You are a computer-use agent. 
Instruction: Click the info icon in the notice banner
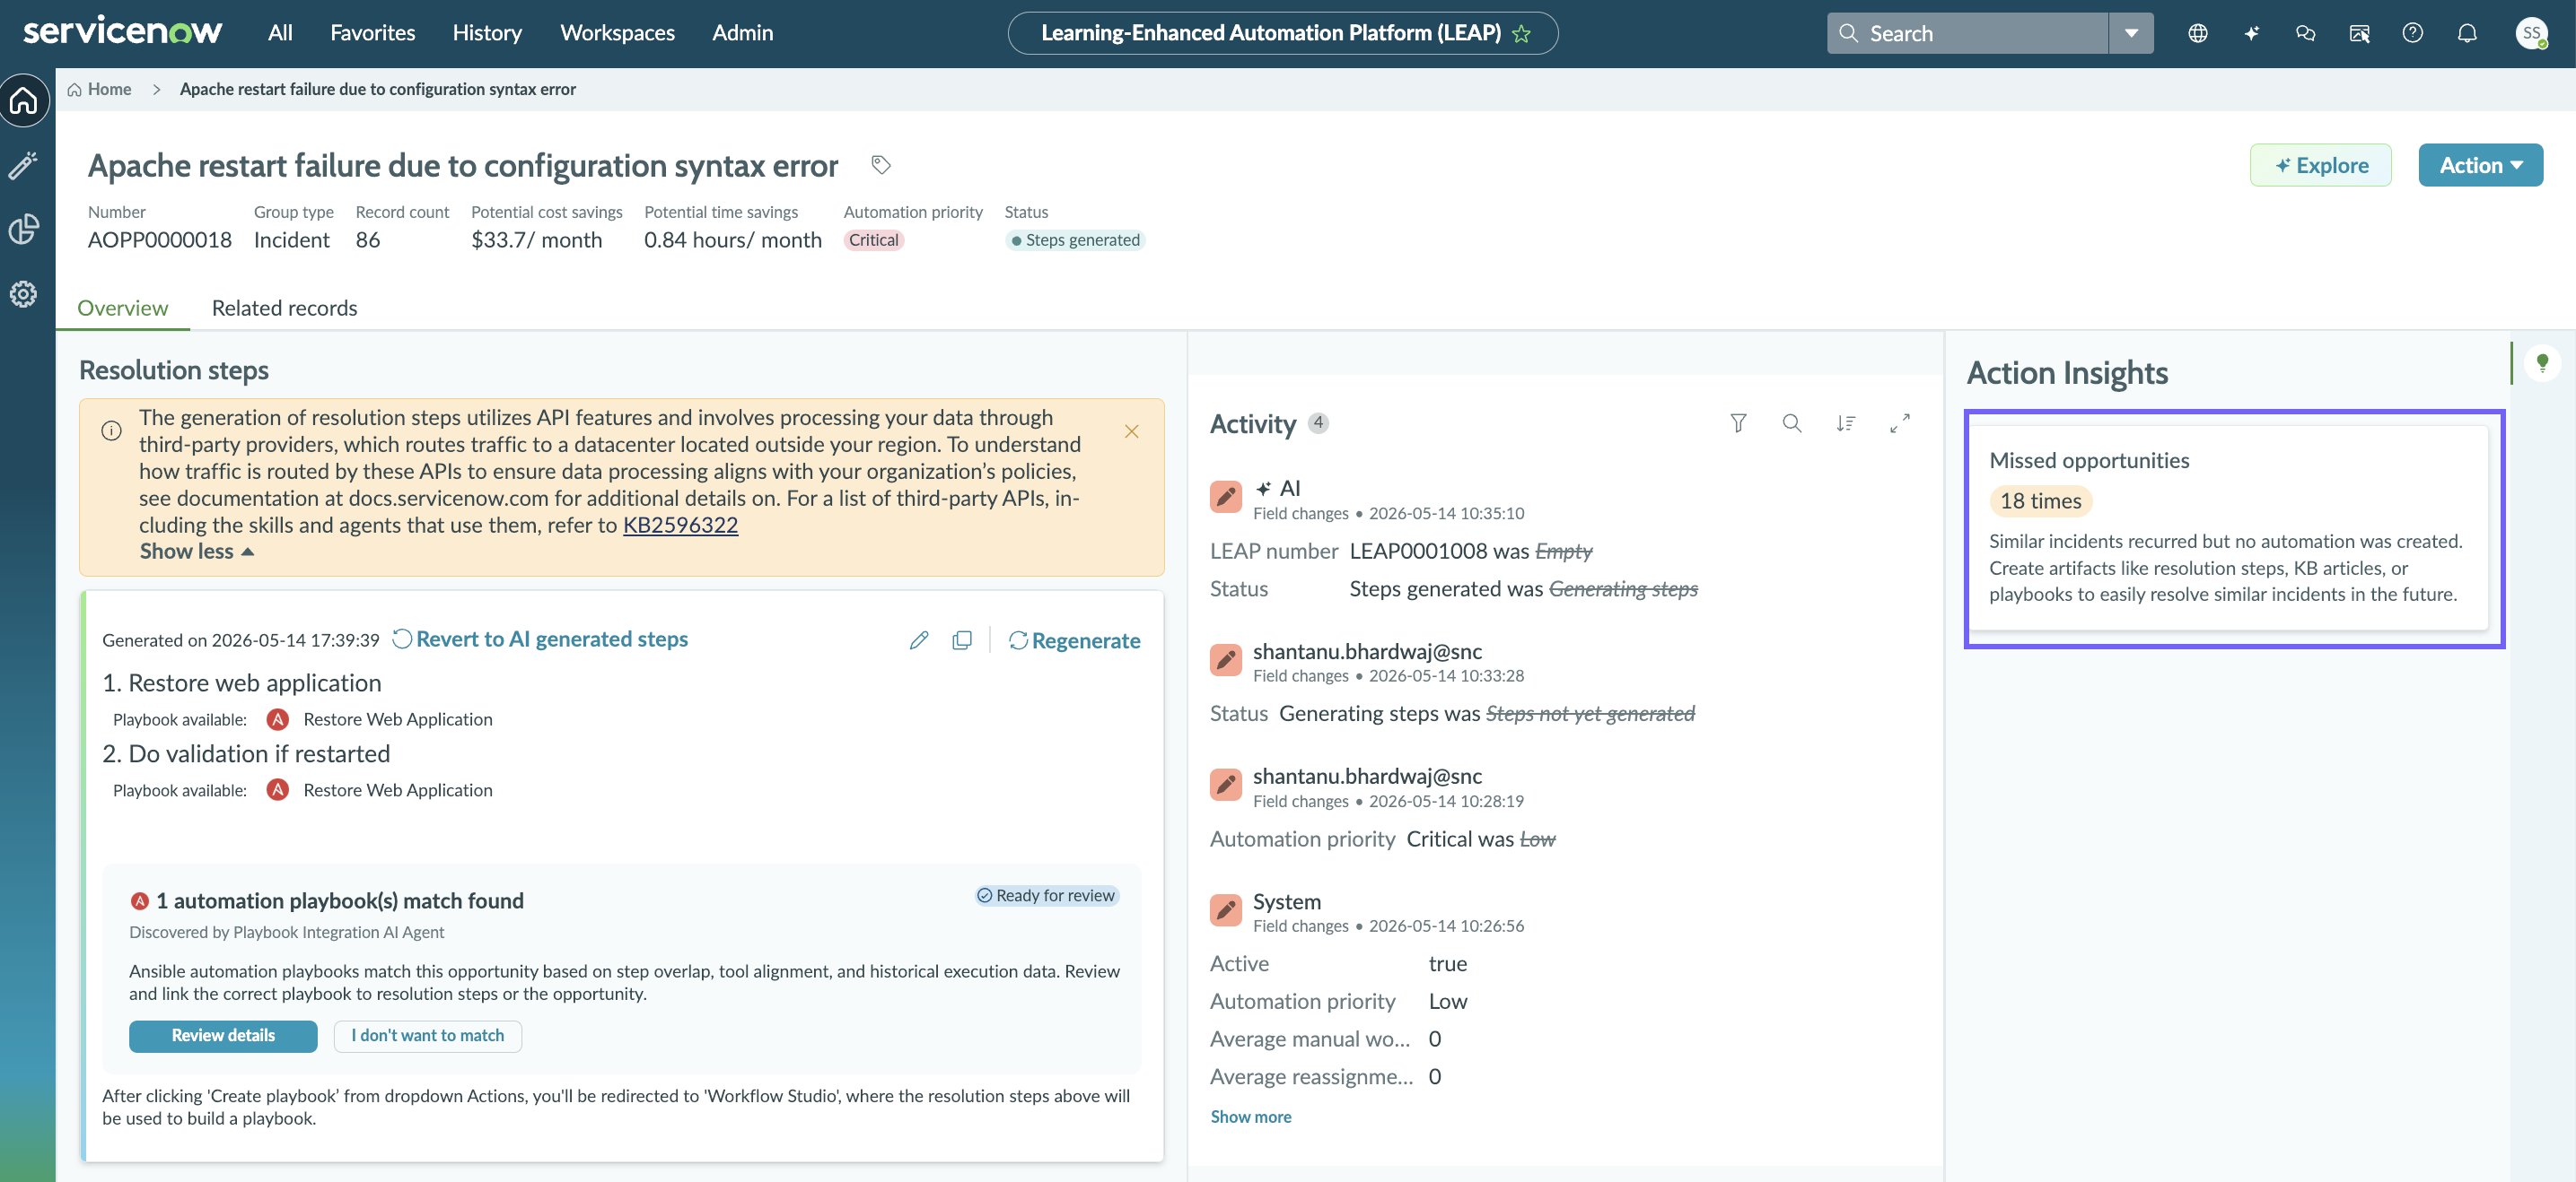[x=111, y=430]
